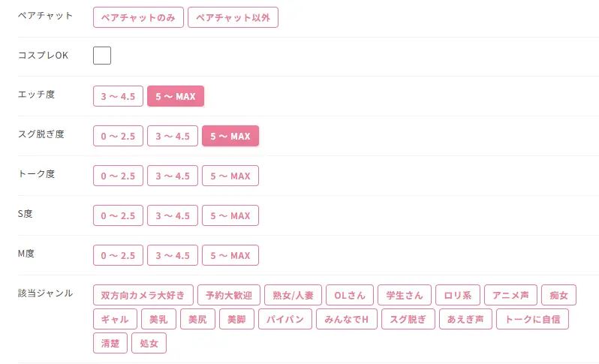Image resolution: width=599 pixels, height=364 pixels.
Task: Set トーク度 to 3～4.5
Action: click(x=173, y=176)
